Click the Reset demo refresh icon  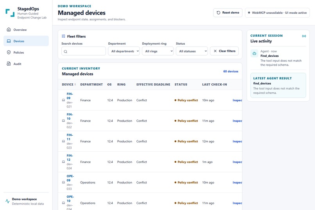coord(218,13)
